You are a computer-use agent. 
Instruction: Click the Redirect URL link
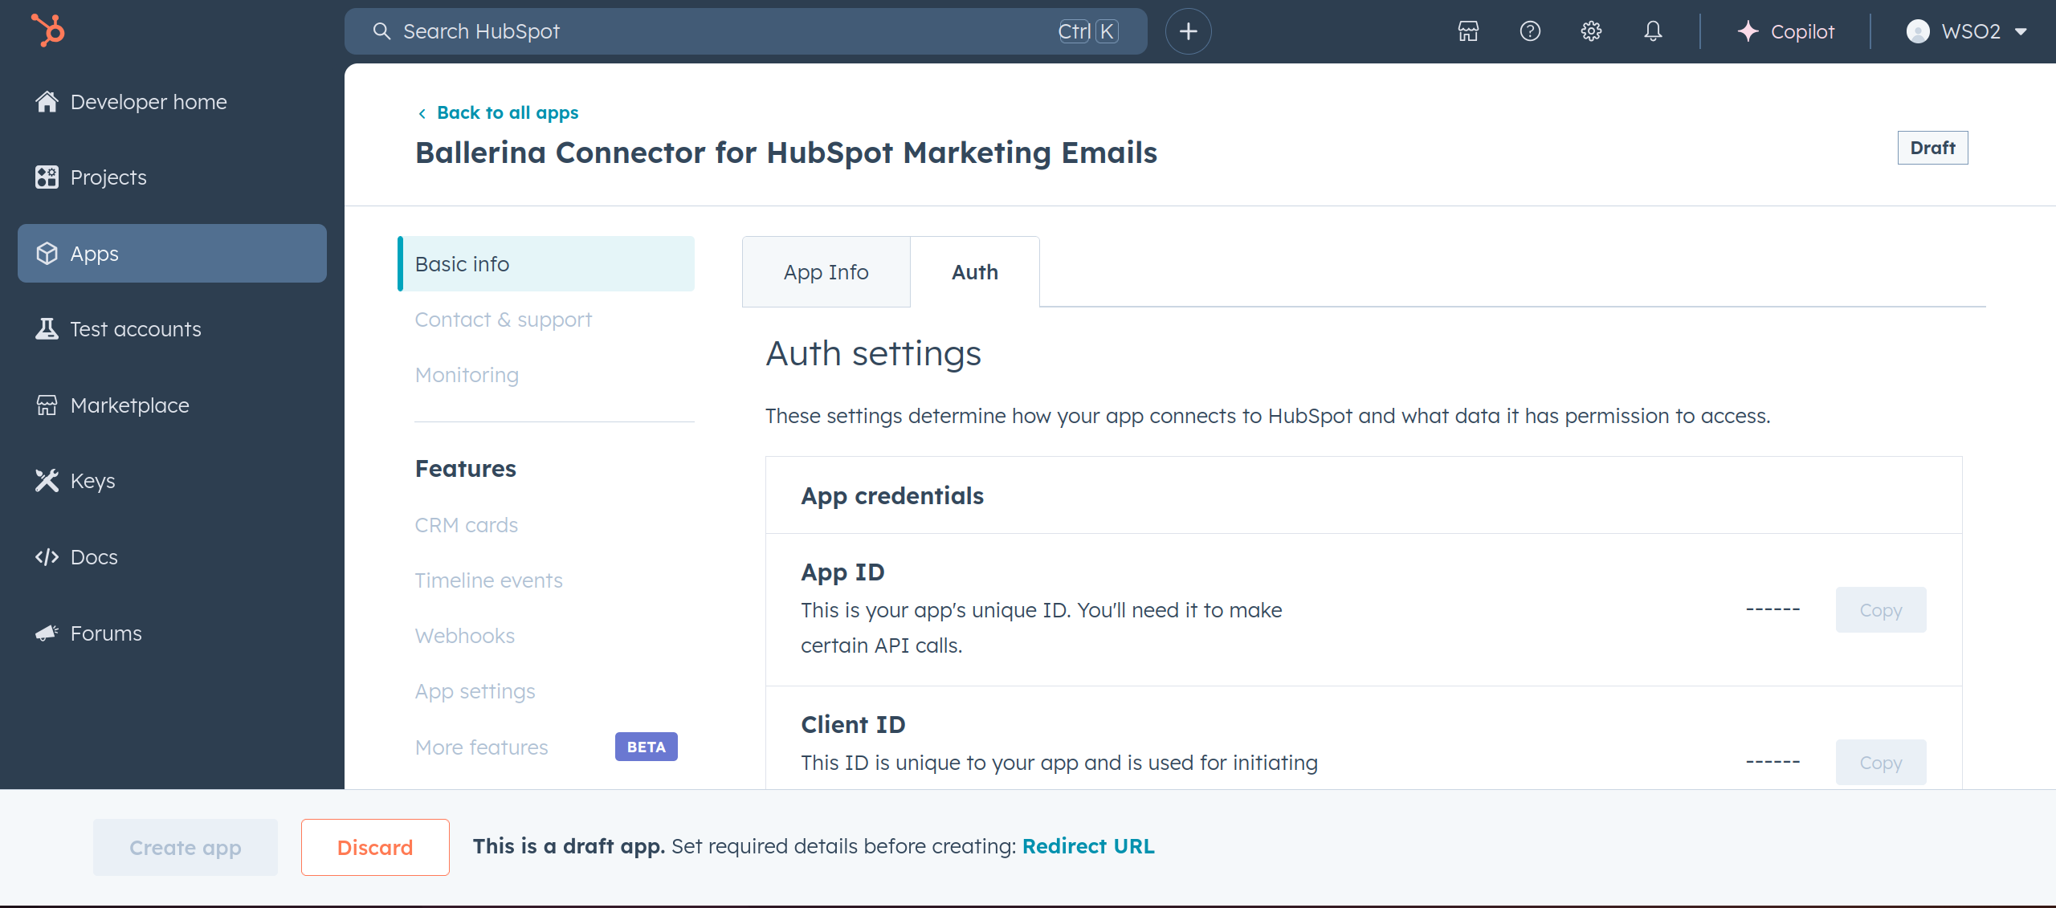[x=1087, y=846]
